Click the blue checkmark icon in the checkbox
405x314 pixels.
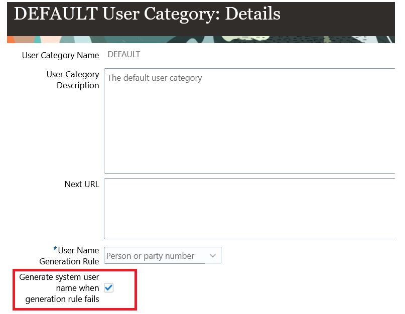point(109,287)
